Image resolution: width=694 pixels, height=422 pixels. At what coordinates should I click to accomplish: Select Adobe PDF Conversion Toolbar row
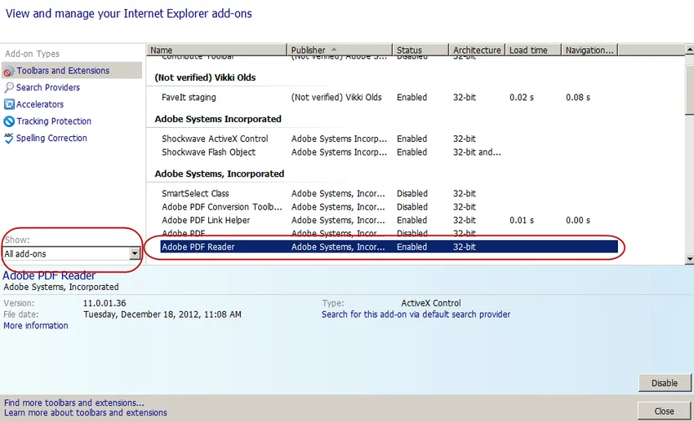(389, 207)
